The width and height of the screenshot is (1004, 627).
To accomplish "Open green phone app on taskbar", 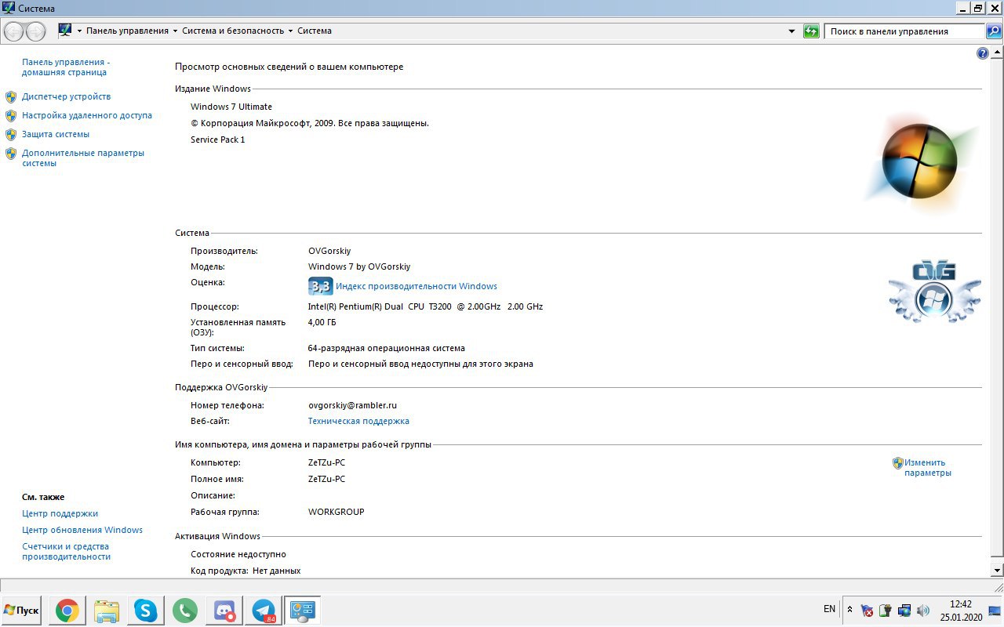I will [x=185, y=611].
